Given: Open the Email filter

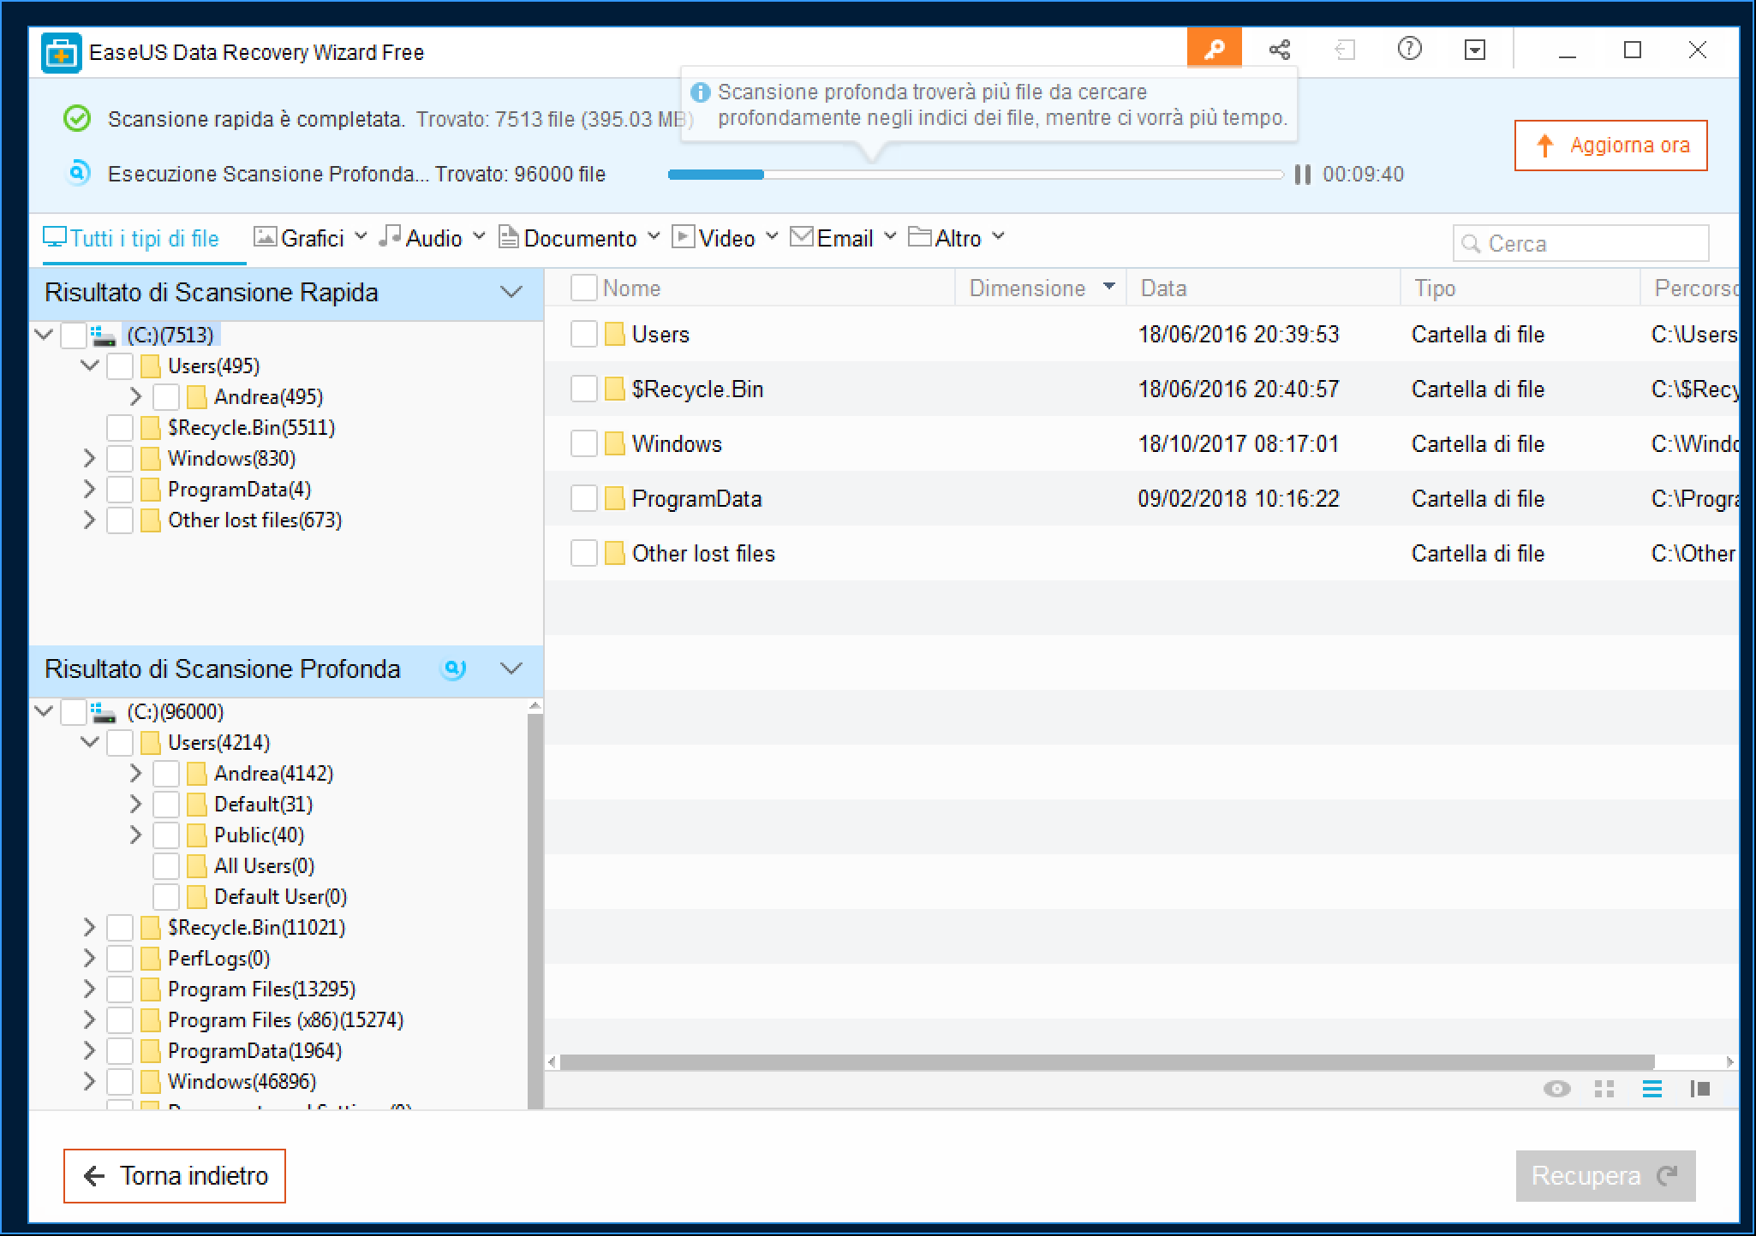Looking at the screenshot, I should [x=843, y=238].
